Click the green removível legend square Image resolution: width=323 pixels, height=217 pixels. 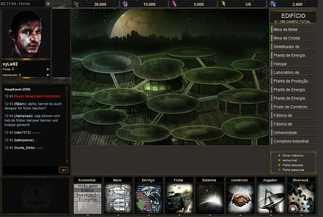(279, 160)
